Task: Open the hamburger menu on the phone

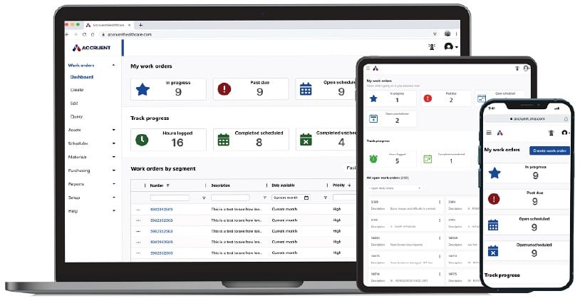Action: (489, 133)
